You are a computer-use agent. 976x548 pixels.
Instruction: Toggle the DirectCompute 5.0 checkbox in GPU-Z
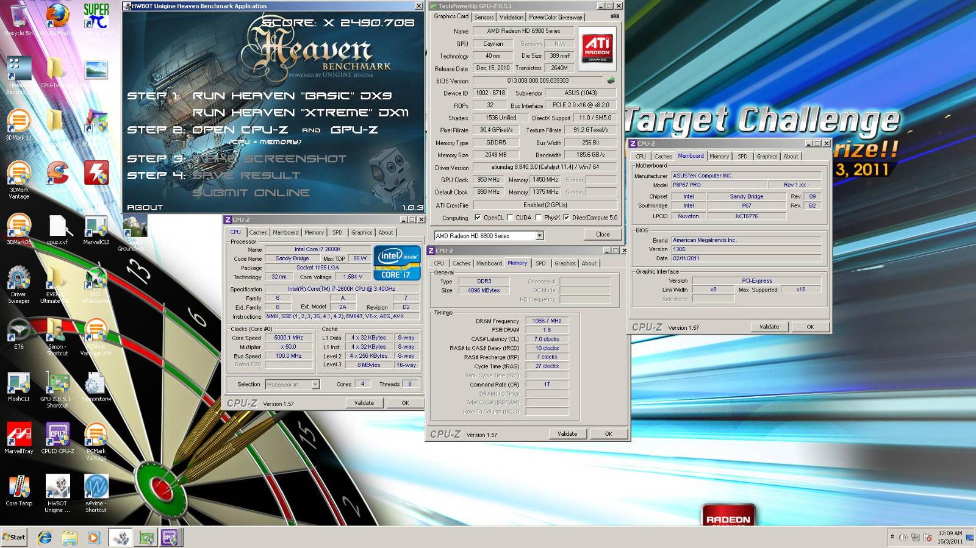pos(567,218)
